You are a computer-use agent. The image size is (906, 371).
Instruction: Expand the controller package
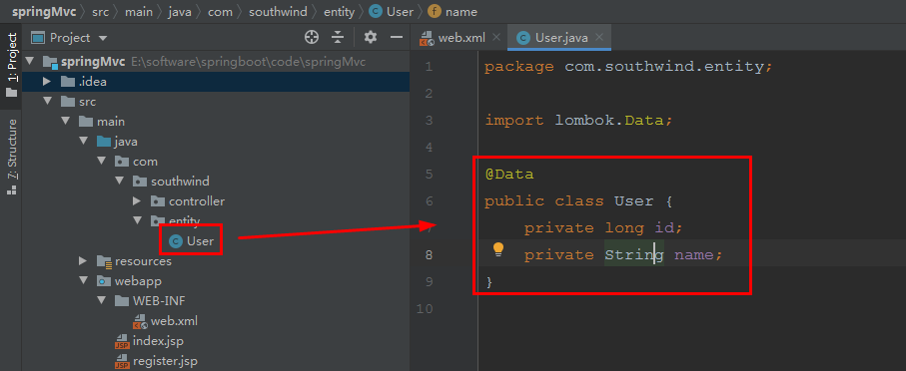click(x=138, y=201)
